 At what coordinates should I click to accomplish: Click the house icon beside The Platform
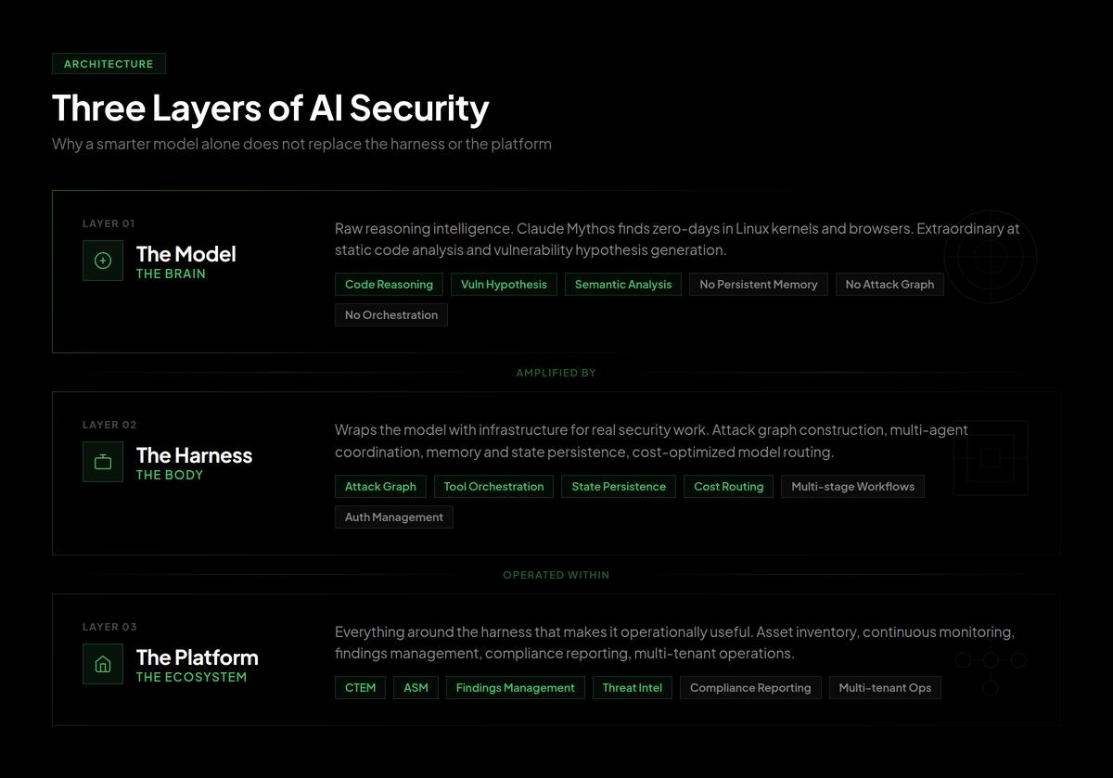(x=103, y=664)
